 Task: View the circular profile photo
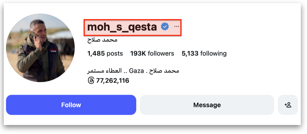(x=40, y=48)
